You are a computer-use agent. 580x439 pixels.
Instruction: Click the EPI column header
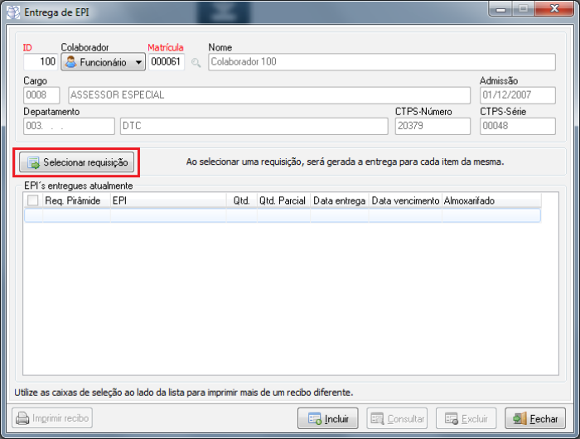168,200
